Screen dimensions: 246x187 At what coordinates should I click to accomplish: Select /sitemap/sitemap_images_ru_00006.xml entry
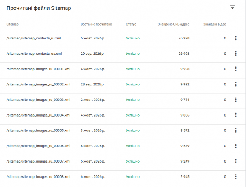38,146
